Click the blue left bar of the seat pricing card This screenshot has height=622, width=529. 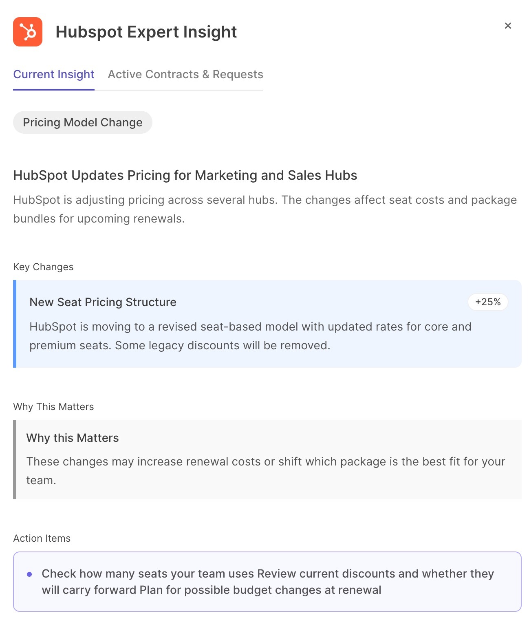tap(15, 324)
